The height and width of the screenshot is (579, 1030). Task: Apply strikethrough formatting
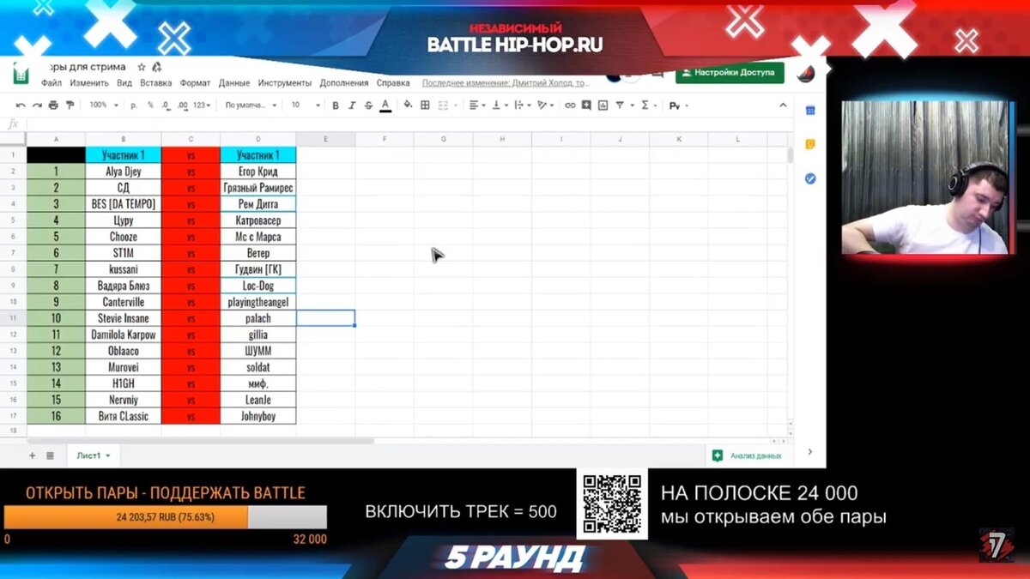point(368,106)
